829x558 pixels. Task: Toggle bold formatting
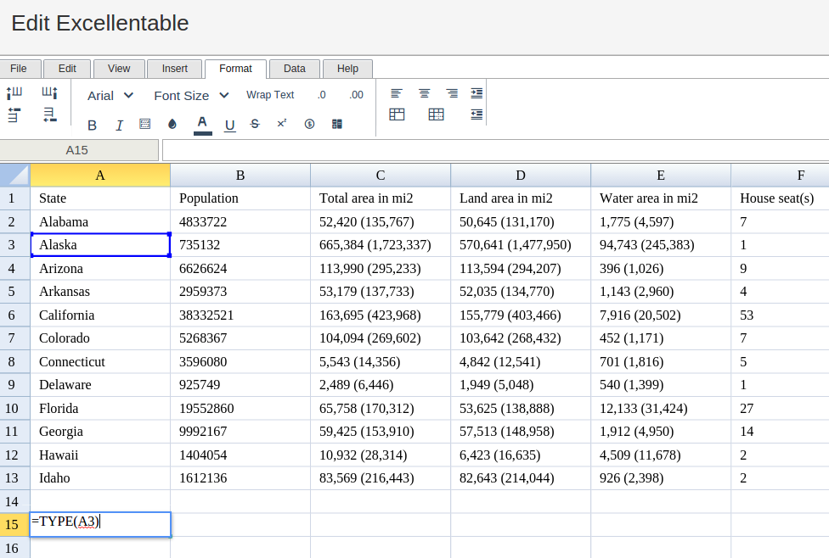(x=92, y=125)
